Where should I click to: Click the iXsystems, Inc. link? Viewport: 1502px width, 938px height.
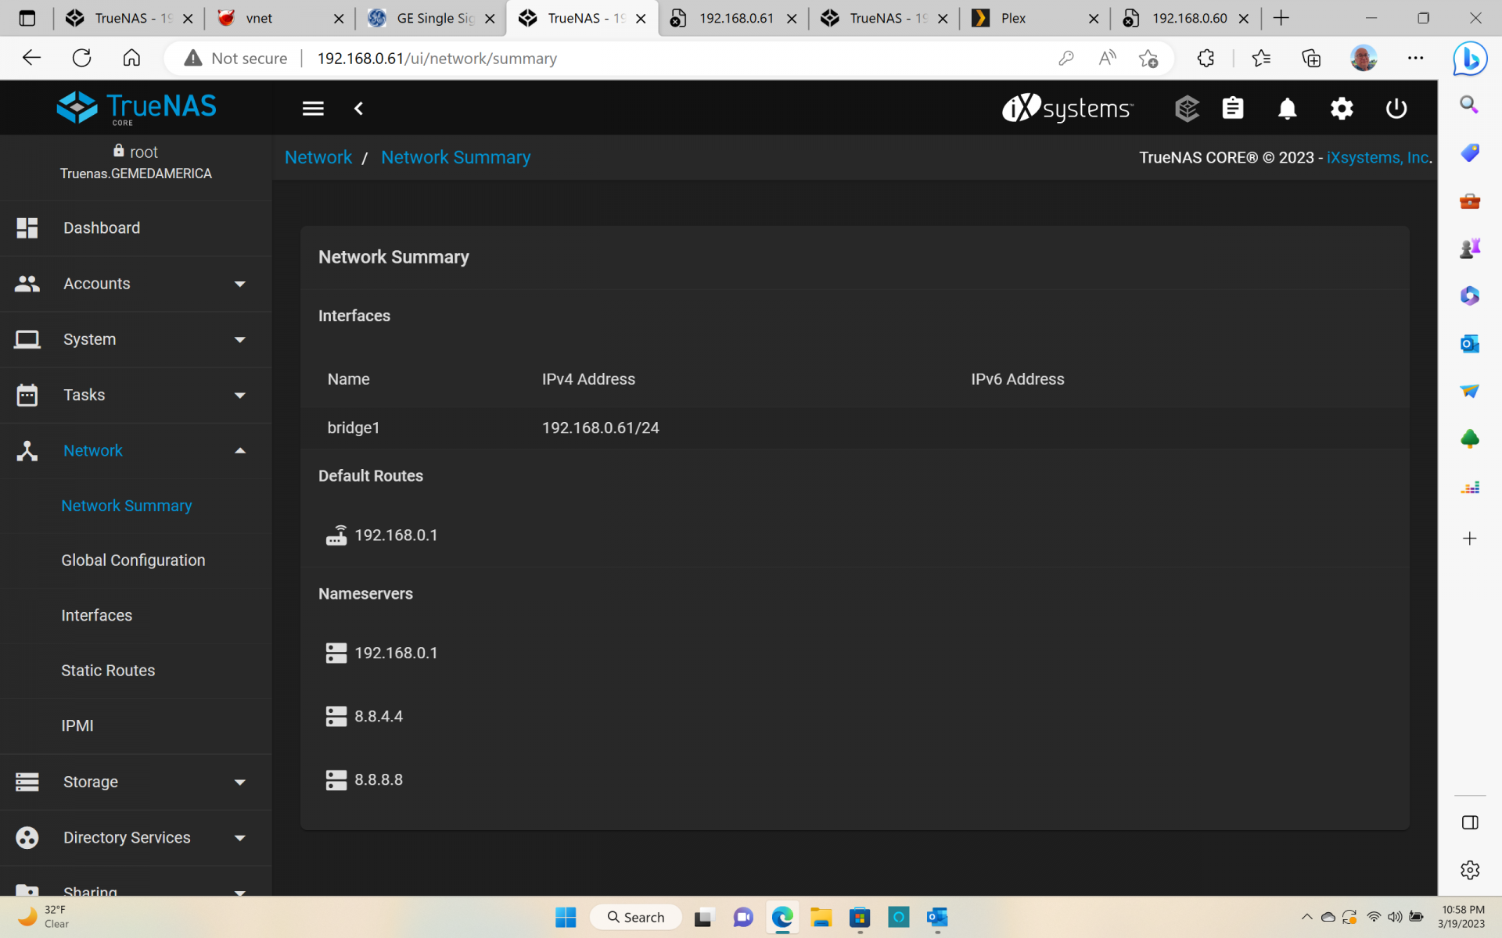click(x=1378, y=158)
